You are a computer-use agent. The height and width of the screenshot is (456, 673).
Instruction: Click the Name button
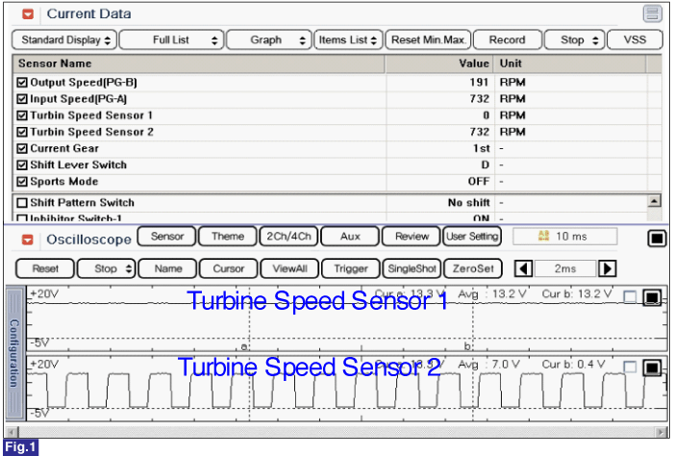click(168, 268)
